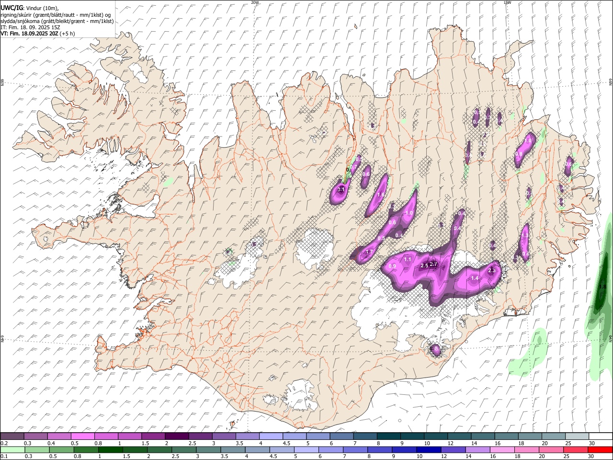The width and height of the screenshot is (613, 460).
Task: Click the dark teal 8 swatch in upper scale
Action: pyautogui.click(x=388, y=437)
